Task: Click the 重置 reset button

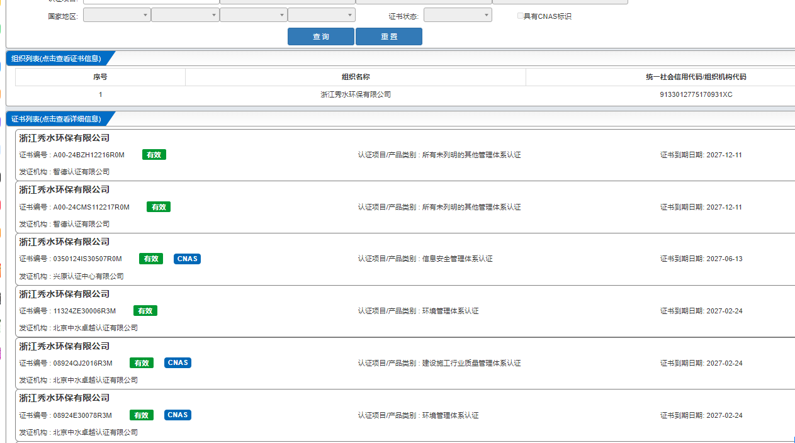Action: tap(389, 36)
